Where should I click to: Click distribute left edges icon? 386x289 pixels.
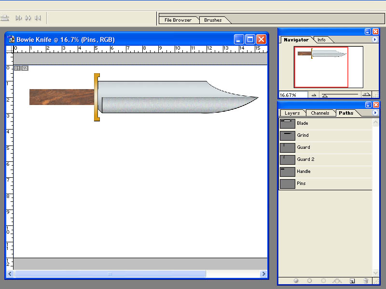coord(19,18)
